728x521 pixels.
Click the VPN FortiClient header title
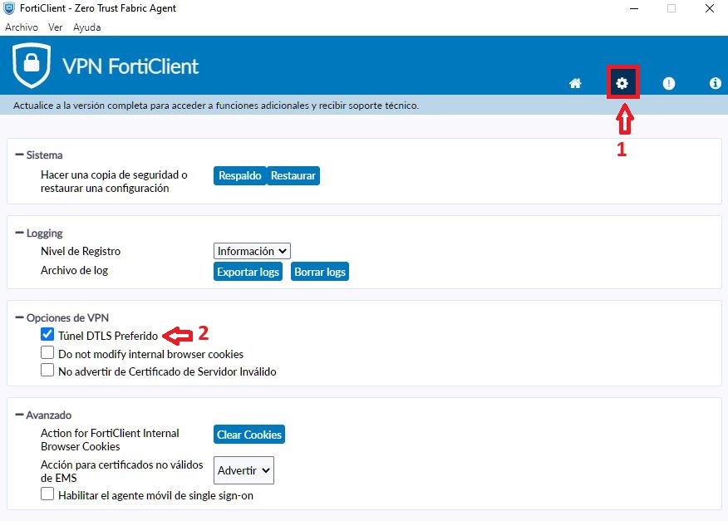130,66
